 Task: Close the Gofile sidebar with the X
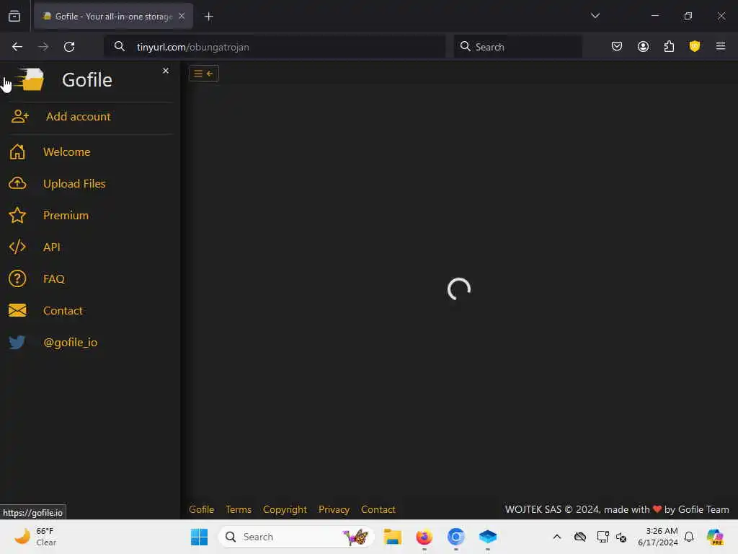click(x=166, y=71)
